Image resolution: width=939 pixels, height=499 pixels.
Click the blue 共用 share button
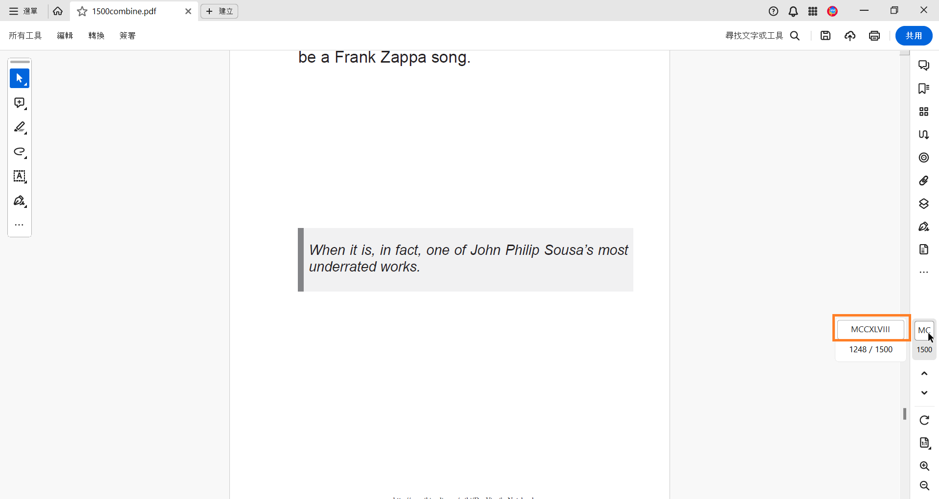coord(914,36)
